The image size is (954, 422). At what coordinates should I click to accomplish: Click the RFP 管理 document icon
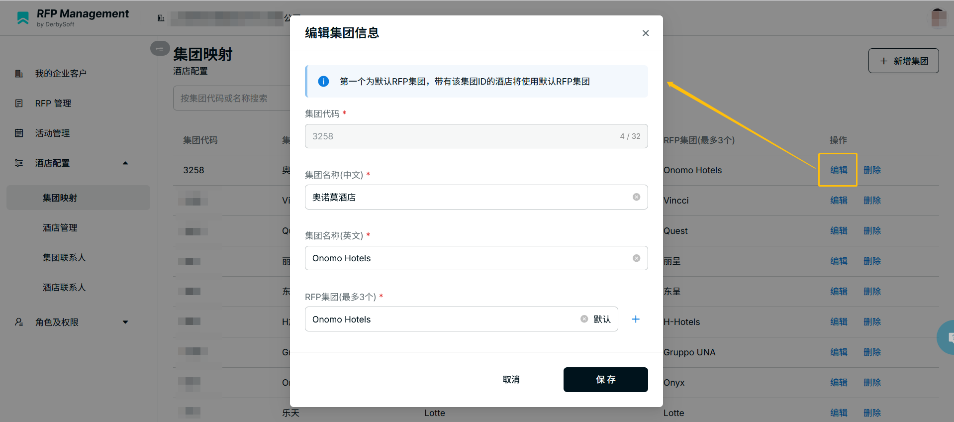pyautogui.click(x=19, y=104)
